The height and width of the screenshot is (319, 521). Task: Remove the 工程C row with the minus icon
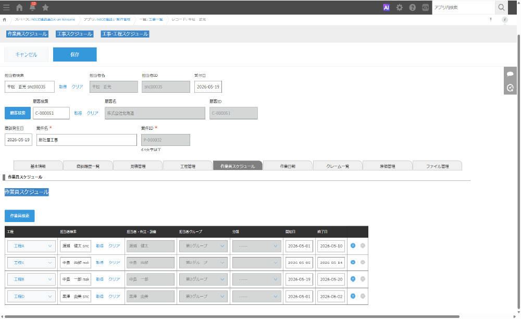[363, 262]
